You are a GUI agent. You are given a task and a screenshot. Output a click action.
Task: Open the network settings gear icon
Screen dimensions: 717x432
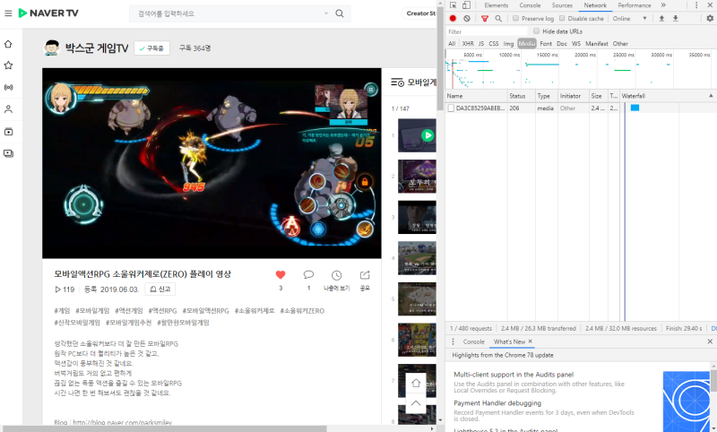coord(710,18)
